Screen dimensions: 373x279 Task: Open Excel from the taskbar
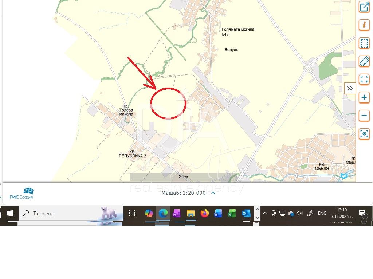232,214
